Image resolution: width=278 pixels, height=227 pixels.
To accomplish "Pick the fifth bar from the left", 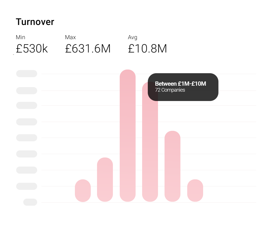I will tap(172, 166).
